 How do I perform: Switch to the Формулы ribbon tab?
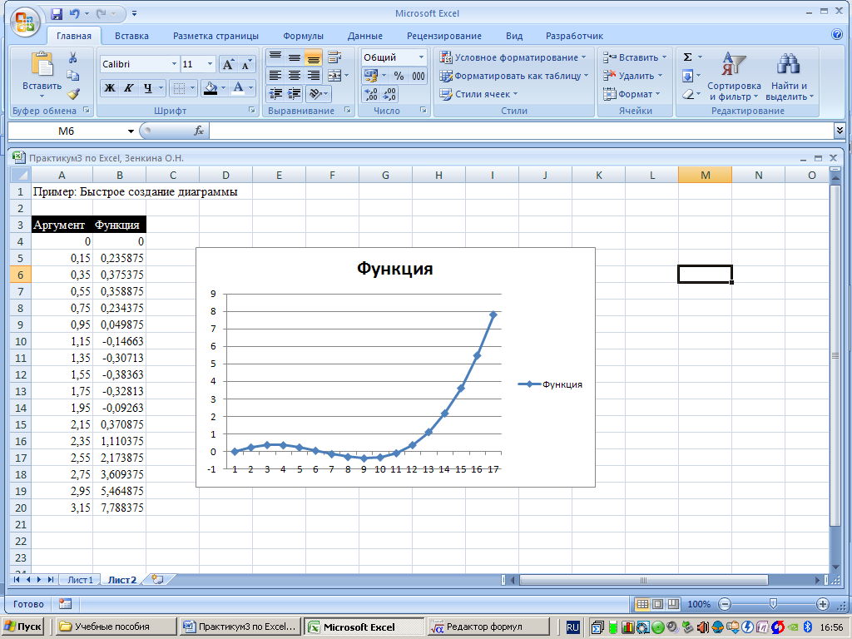303,36
